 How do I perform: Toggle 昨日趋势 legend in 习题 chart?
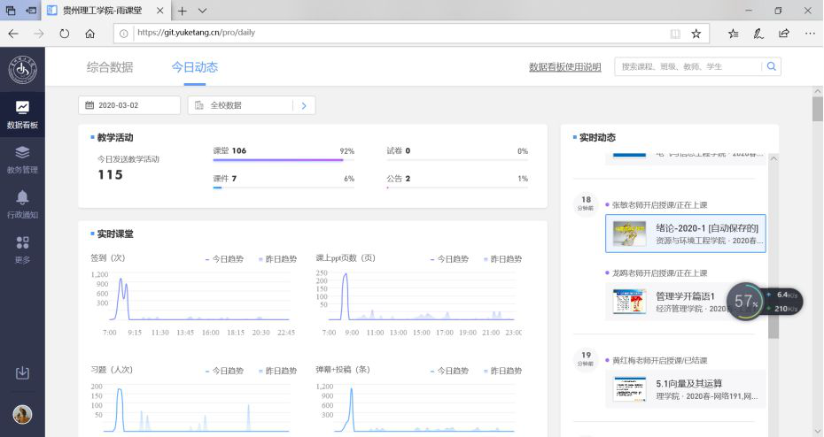click(277, 371)
